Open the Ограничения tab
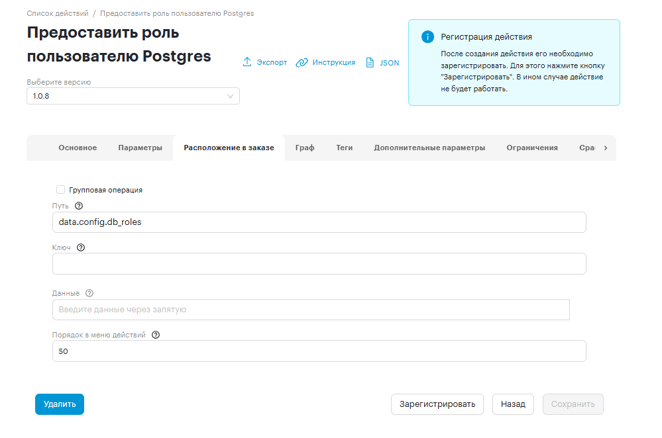Screen dimensions: 662x438 click(532, 148)
